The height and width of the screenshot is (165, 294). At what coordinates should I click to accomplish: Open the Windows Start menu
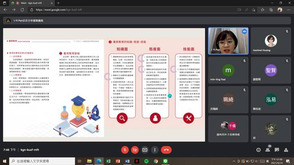coord(5,161)
